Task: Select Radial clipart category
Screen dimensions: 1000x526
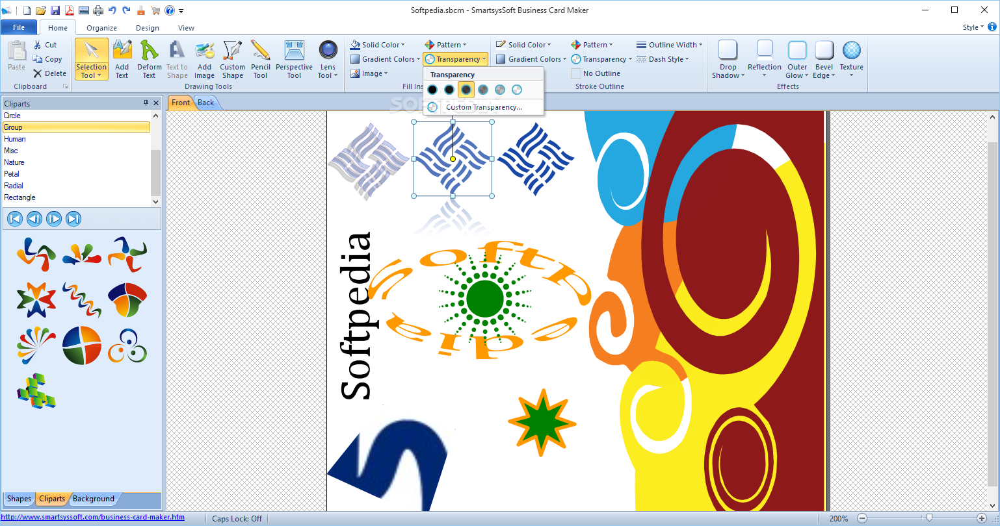Action: (x=76, y=186)
